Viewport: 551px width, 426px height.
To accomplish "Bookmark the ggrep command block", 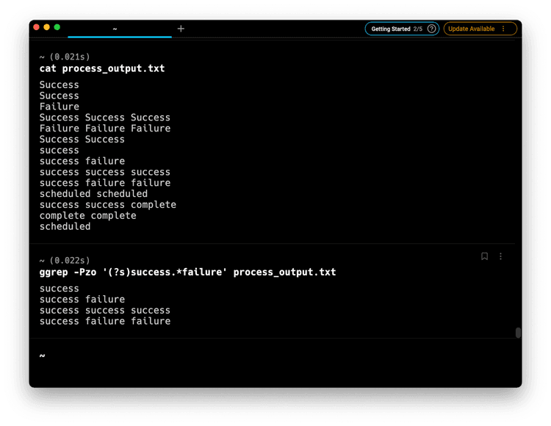I will 484,256.
